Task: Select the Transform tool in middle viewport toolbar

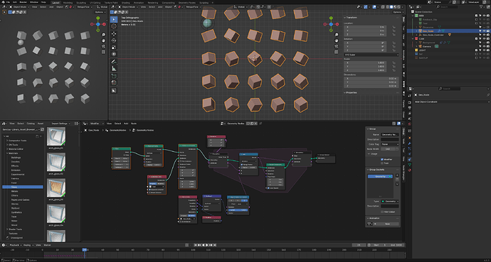Action: (114, 54)
